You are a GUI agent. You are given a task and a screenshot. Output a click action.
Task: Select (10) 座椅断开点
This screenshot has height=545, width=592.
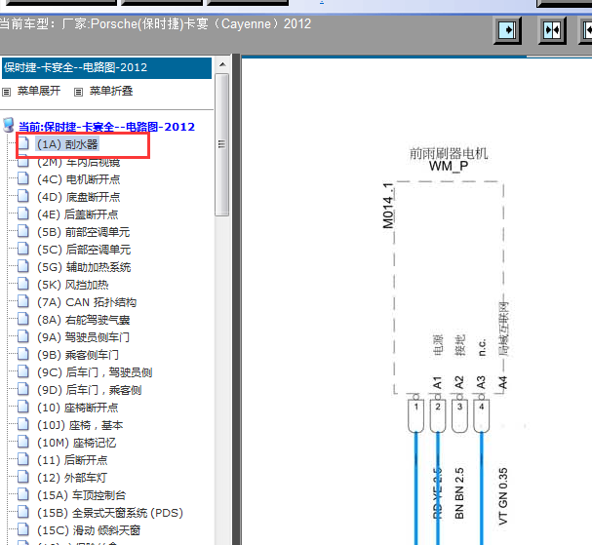tap(78, 408)
